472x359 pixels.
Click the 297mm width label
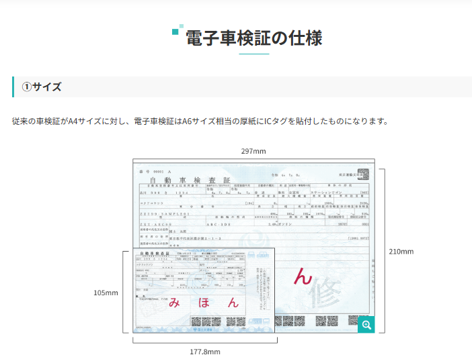(x=253, y=151)
